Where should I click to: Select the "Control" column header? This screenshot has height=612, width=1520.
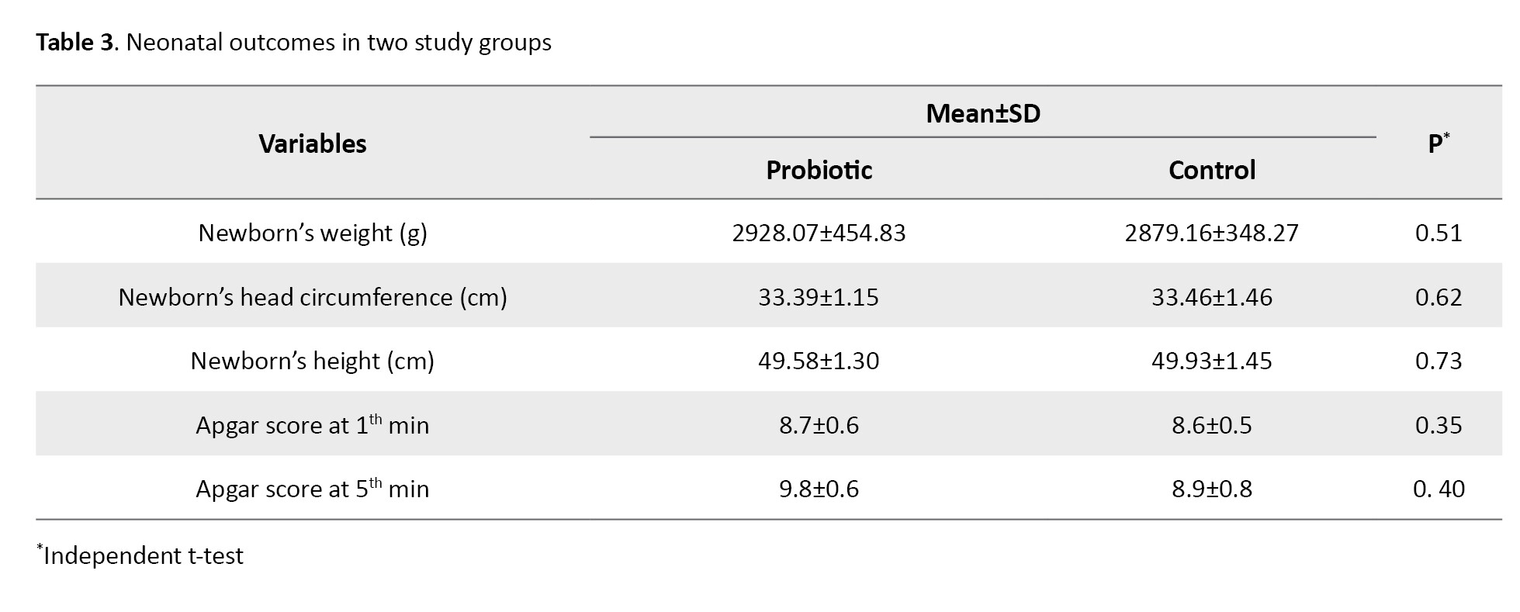[1211, 170]
